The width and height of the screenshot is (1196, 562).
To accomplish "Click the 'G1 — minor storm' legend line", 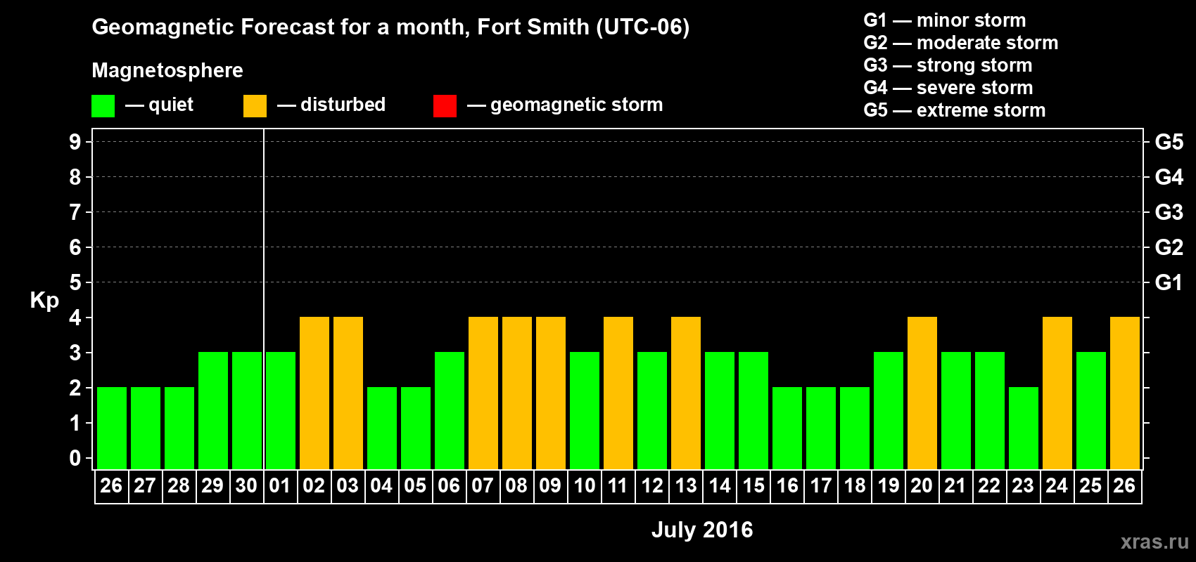I will click(x=945, y=20).
